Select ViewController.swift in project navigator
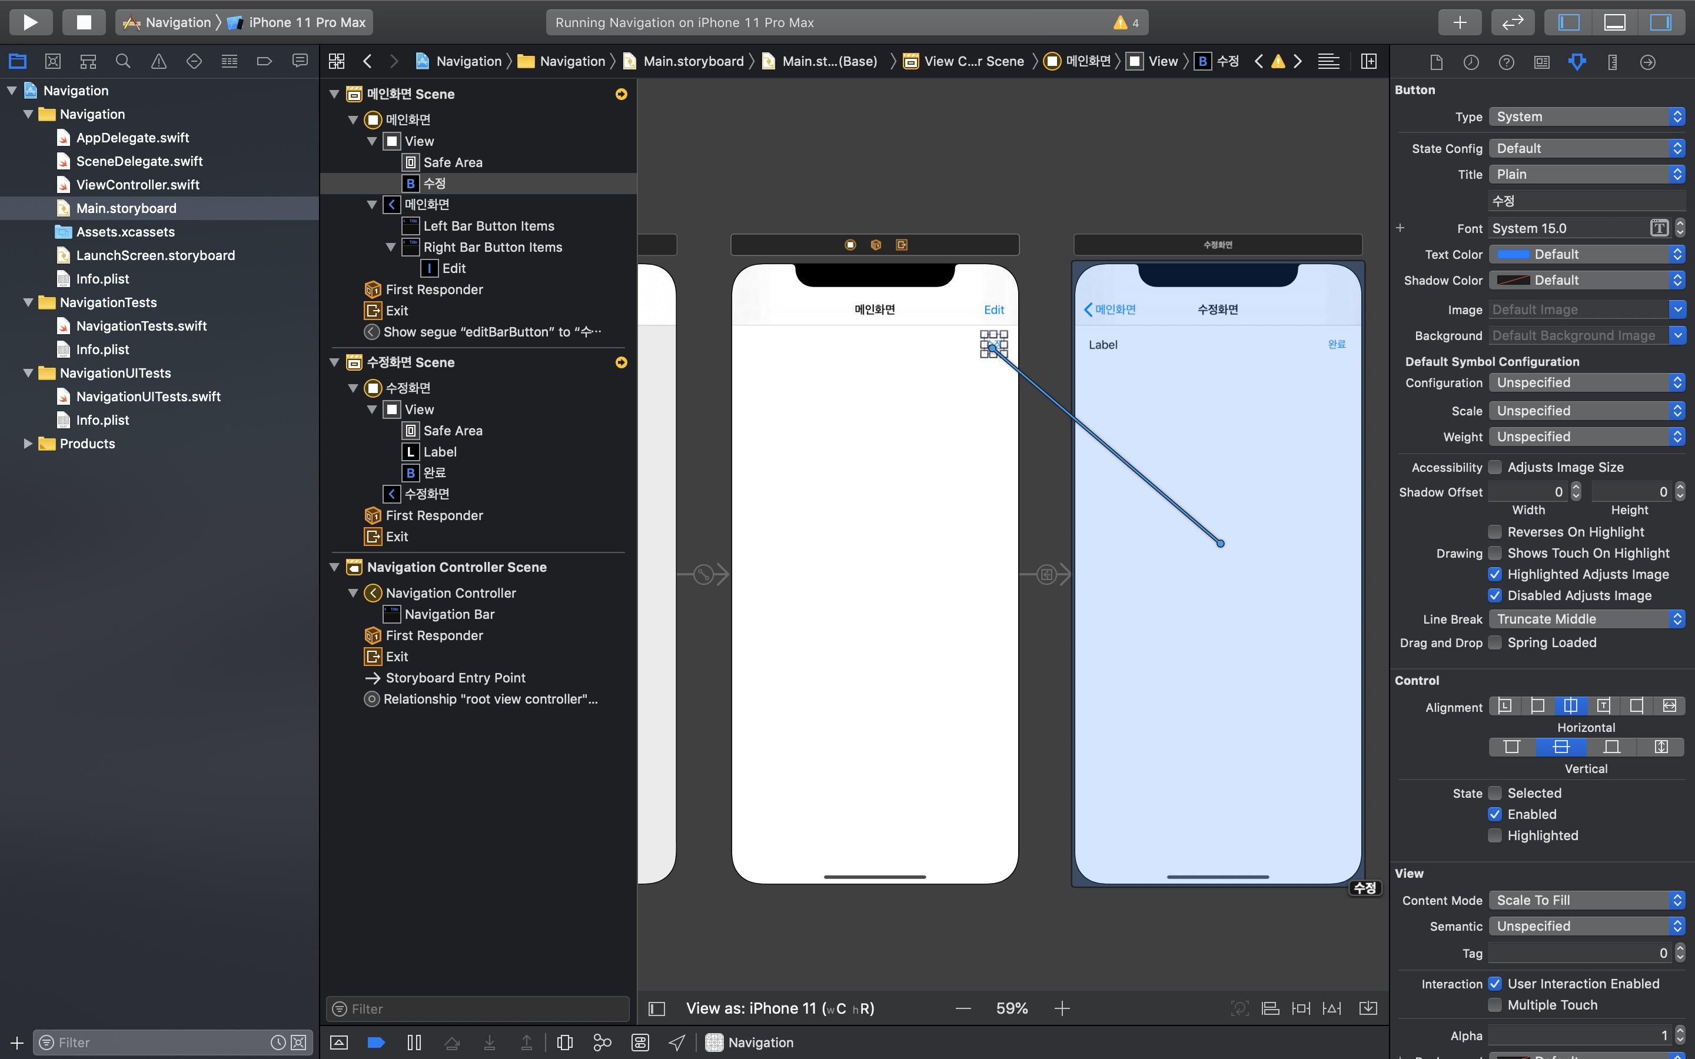 click(137, 185)
